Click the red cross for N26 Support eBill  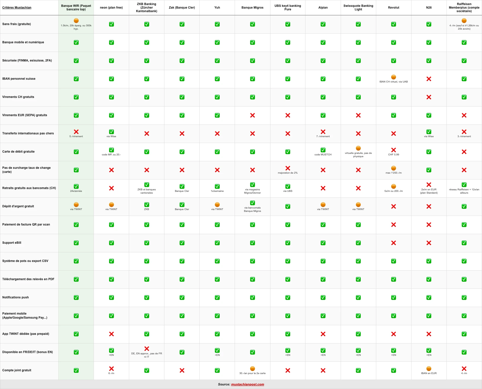click(x=429, y=243)
